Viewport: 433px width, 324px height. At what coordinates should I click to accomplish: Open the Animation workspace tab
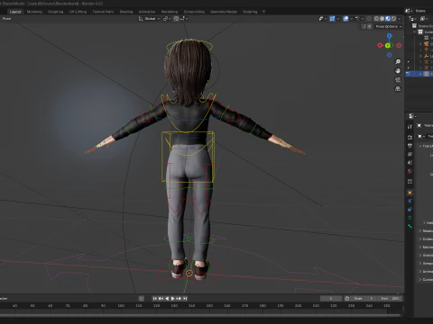[147, 12]
